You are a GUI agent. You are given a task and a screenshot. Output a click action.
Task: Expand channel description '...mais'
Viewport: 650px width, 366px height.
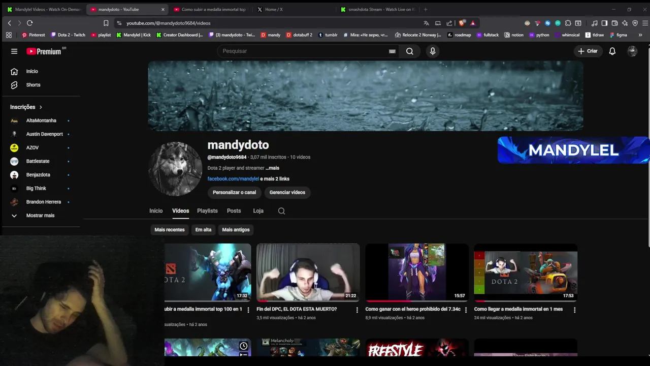[x=272, y=168]
